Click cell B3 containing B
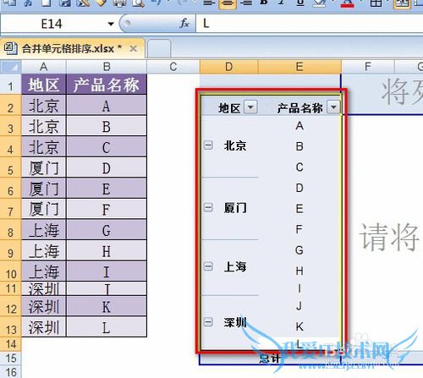 coord(107,126)
